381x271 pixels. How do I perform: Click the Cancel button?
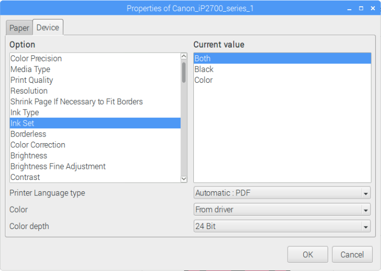point(352,255)
